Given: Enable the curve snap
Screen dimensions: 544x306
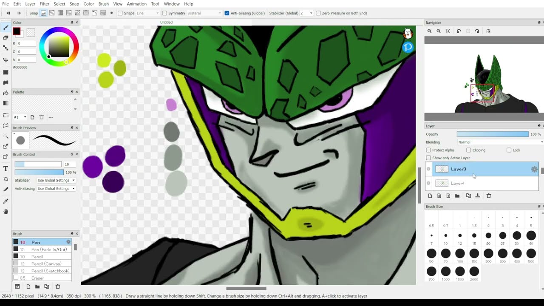Looking at the screenshot, I should coord(94,13).
